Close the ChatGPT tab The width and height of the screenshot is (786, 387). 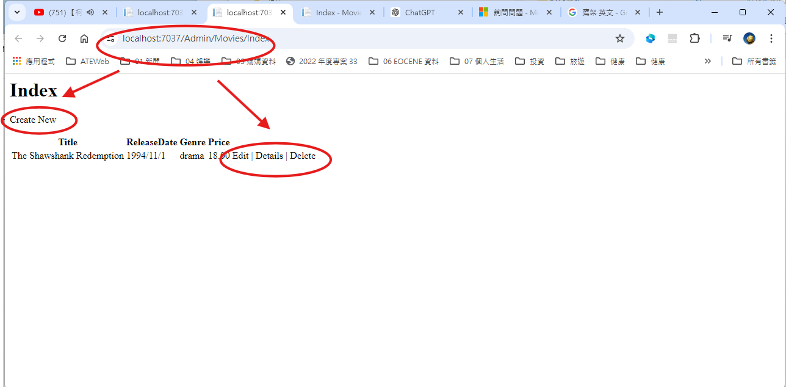coord(461,12)
